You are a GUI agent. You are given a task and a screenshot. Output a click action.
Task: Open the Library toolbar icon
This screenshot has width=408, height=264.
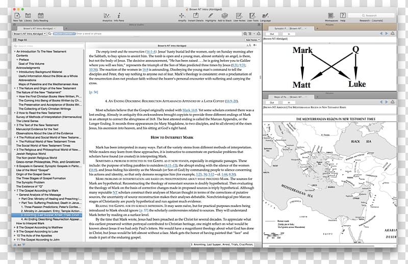point(28,16)
